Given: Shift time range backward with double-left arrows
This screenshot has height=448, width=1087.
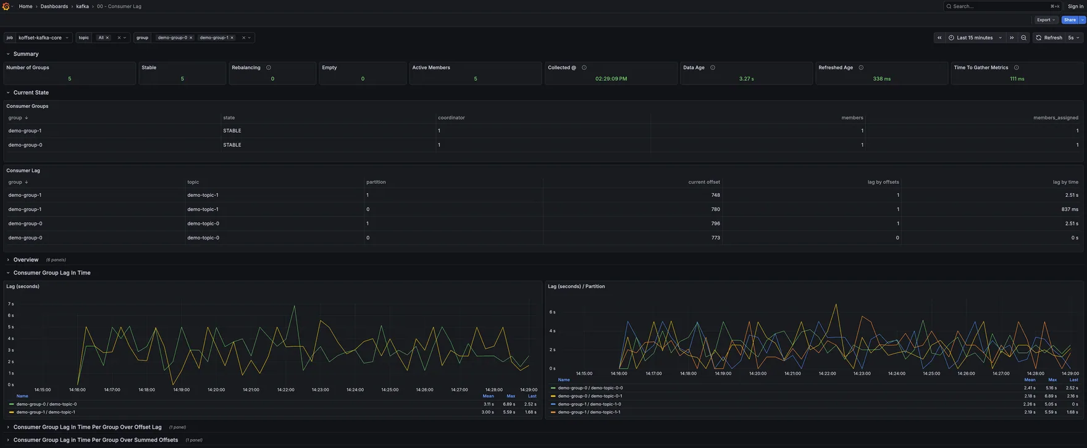Looking at the screenshot, I should tap(939, 38).
